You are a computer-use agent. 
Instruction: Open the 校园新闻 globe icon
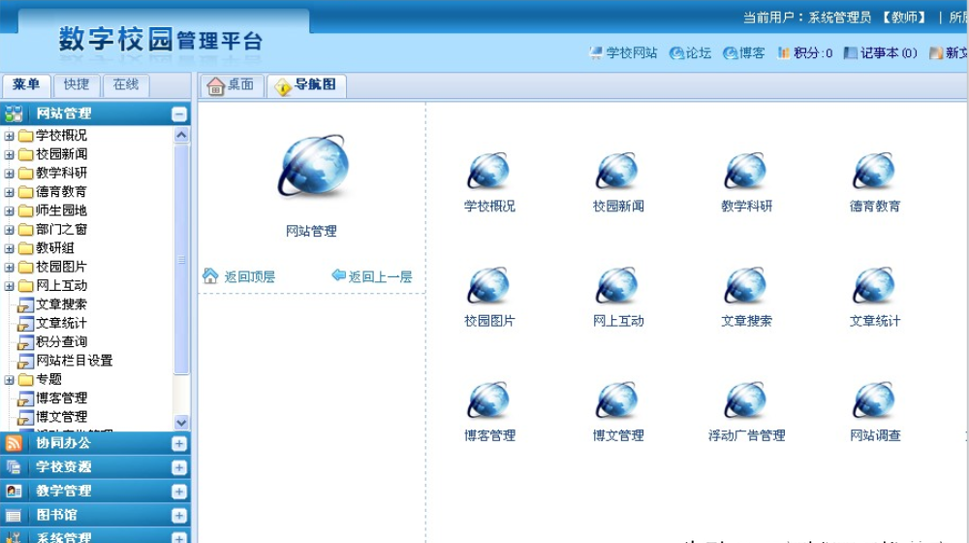tap(616, 171)
